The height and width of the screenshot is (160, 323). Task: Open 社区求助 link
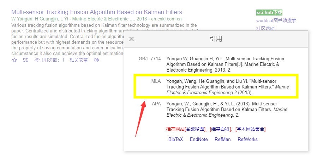click(x=265, y=29)
